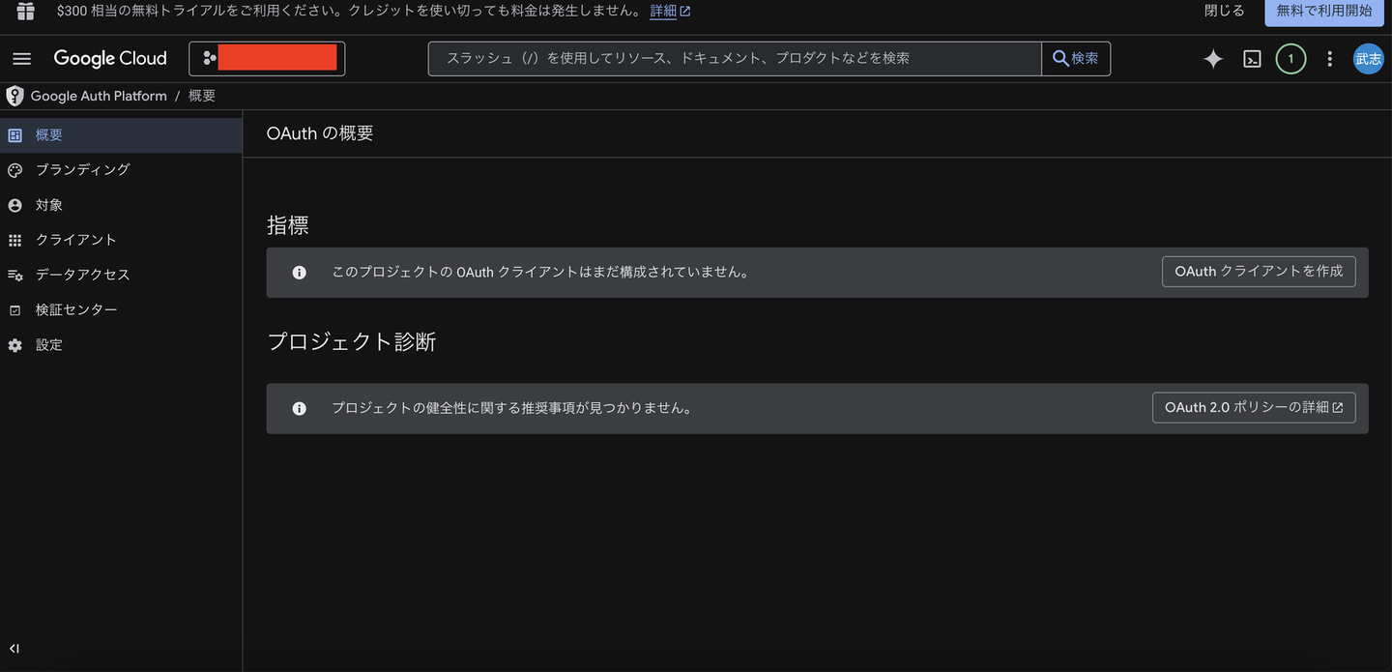Click the ブランディング palette icon
Screen dimensions: 1392x672
pyautogui.click(x=14, y=170)
